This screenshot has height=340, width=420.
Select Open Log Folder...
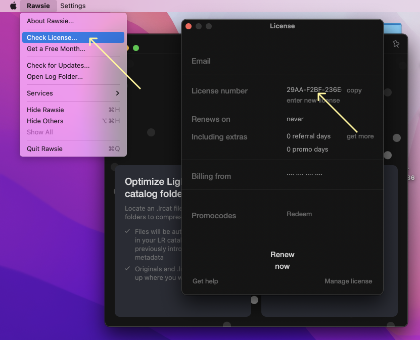73,77
